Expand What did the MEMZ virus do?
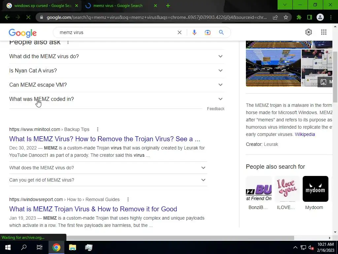The image size is (338, 254). (x=117, y=56)
